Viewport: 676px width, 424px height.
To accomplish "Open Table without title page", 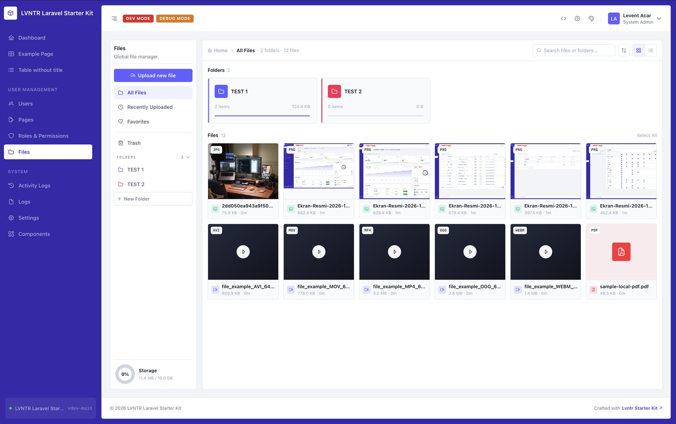I will 48,70.
